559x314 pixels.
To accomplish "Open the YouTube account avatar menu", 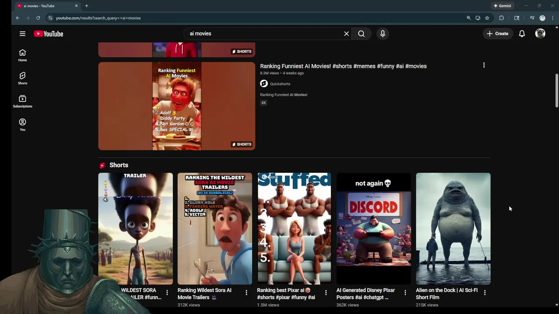I will [540, 34].
